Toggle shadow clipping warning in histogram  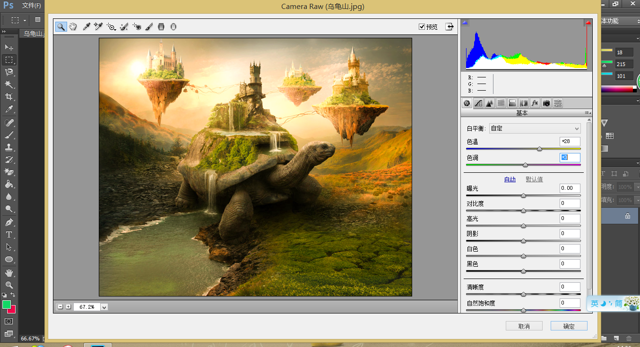[465, 22]
